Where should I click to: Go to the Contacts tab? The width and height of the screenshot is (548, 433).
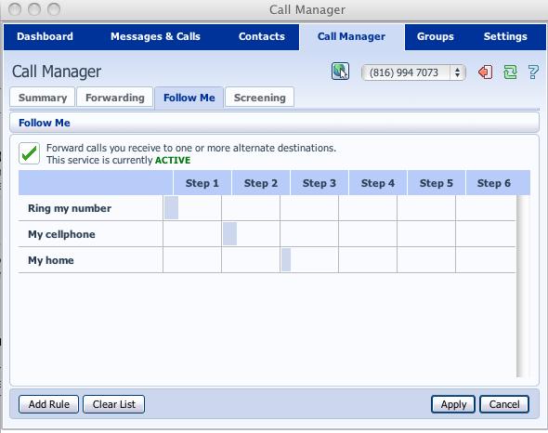(261, 36)
